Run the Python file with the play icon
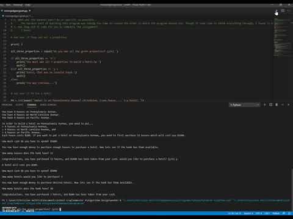The height and width of the screenshot is (219, 293). [277, 11]
